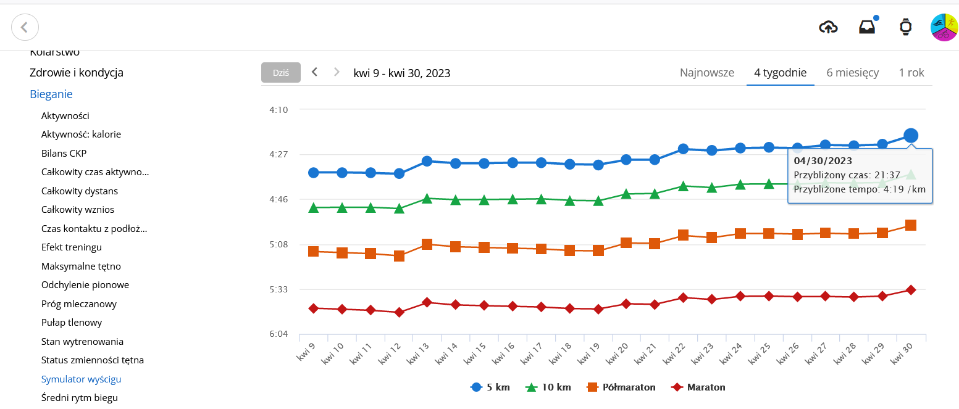Collapse the Bieganie section
959x409 pixels.
click(51, 94)
